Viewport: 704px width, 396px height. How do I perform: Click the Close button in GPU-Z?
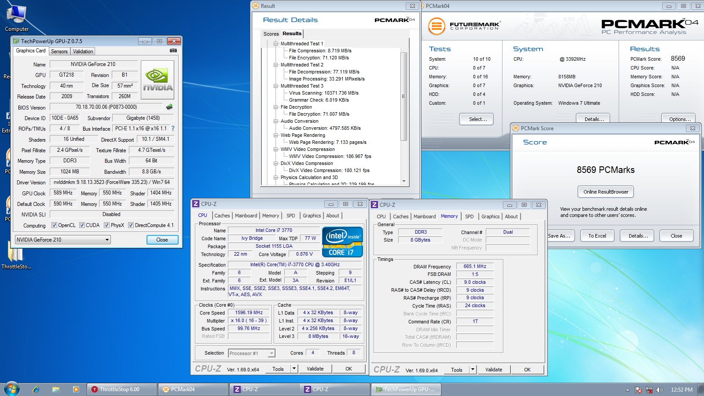point(162,240)
